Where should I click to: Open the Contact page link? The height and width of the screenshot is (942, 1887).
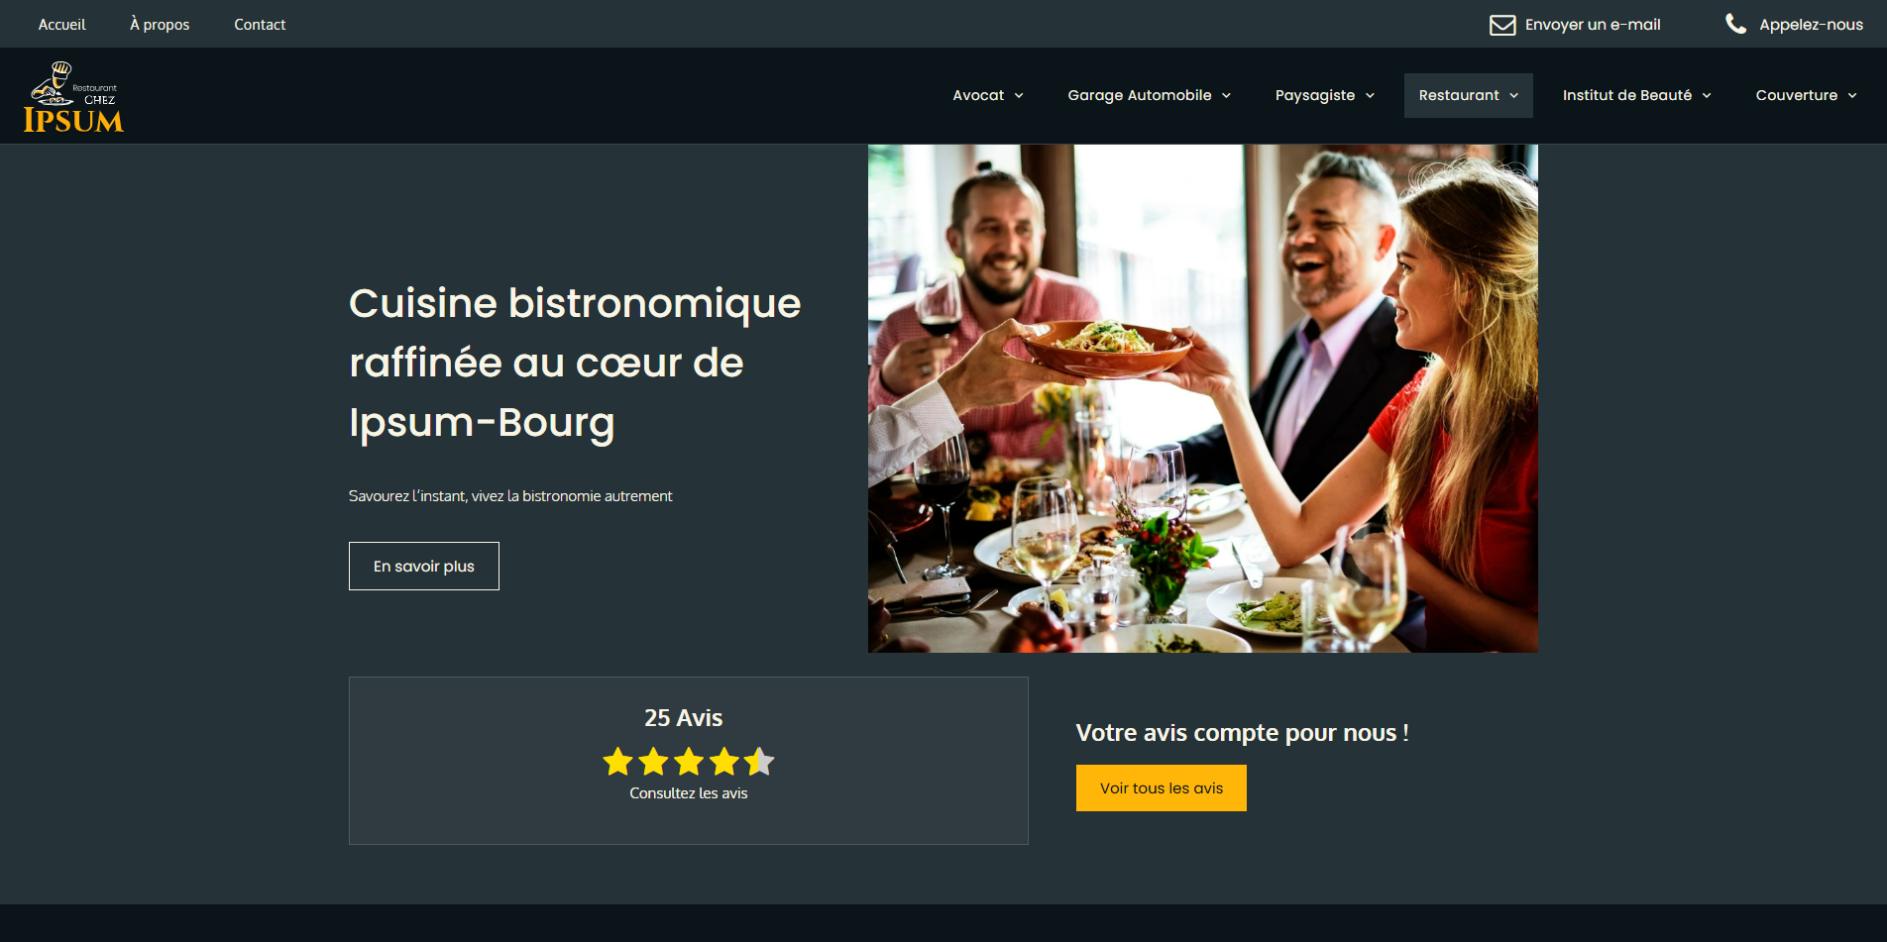(x=260, y=24)
